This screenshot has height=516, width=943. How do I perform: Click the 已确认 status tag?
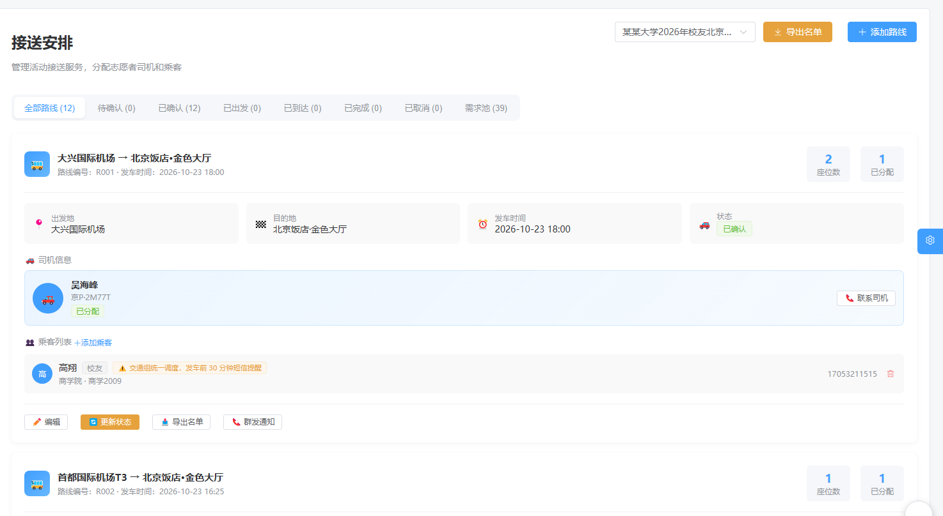coord(734,229)
